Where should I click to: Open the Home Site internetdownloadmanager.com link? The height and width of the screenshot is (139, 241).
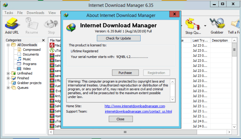135,106
